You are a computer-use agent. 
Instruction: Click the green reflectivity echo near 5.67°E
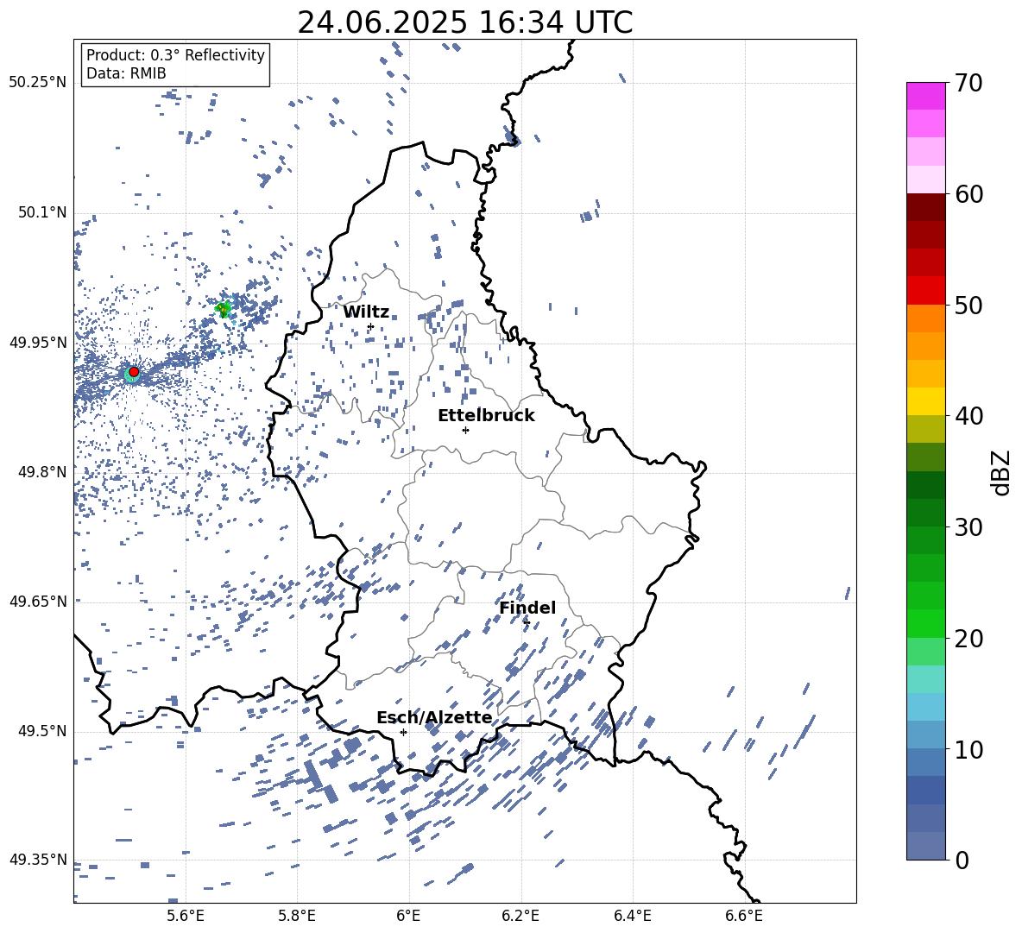click(224, 308)
